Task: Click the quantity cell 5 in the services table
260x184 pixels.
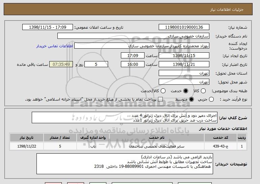Action: (x=60, y=147)
